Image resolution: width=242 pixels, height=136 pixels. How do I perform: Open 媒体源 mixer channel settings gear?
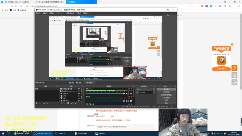pyautogui.click(x=131, y=101)
